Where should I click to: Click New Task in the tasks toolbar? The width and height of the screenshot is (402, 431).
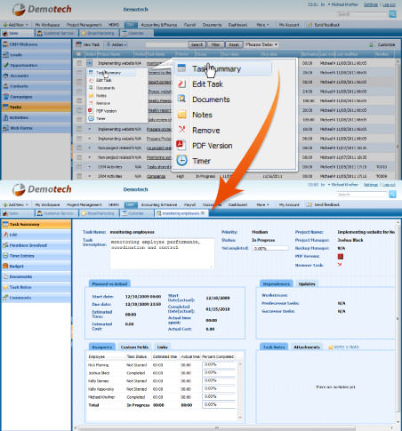tap(88, 44)
